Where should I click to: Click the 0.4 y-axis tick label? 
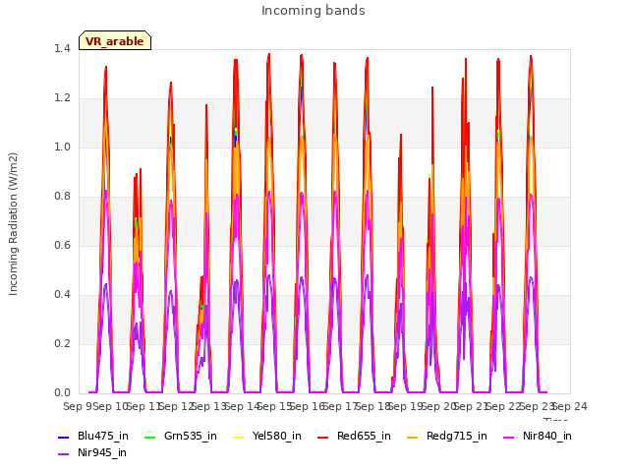(62, 295)
